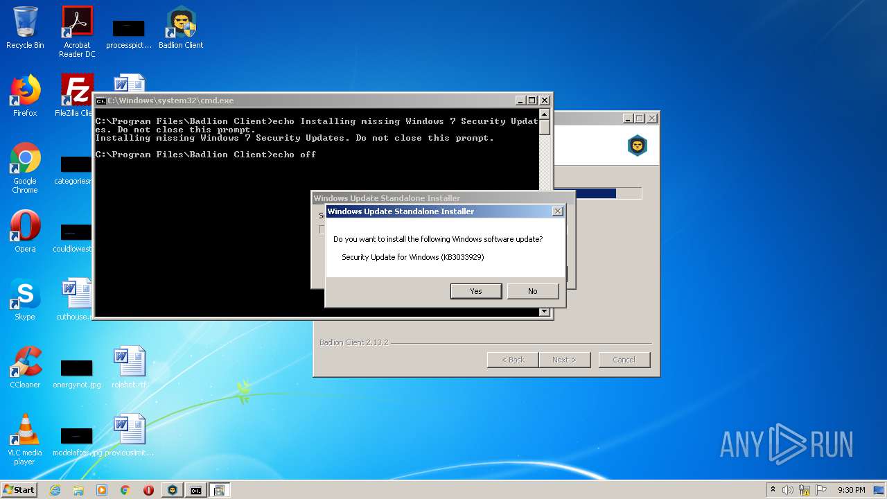
Task: Click the network tray icon
Action: [x=805, y=490]
